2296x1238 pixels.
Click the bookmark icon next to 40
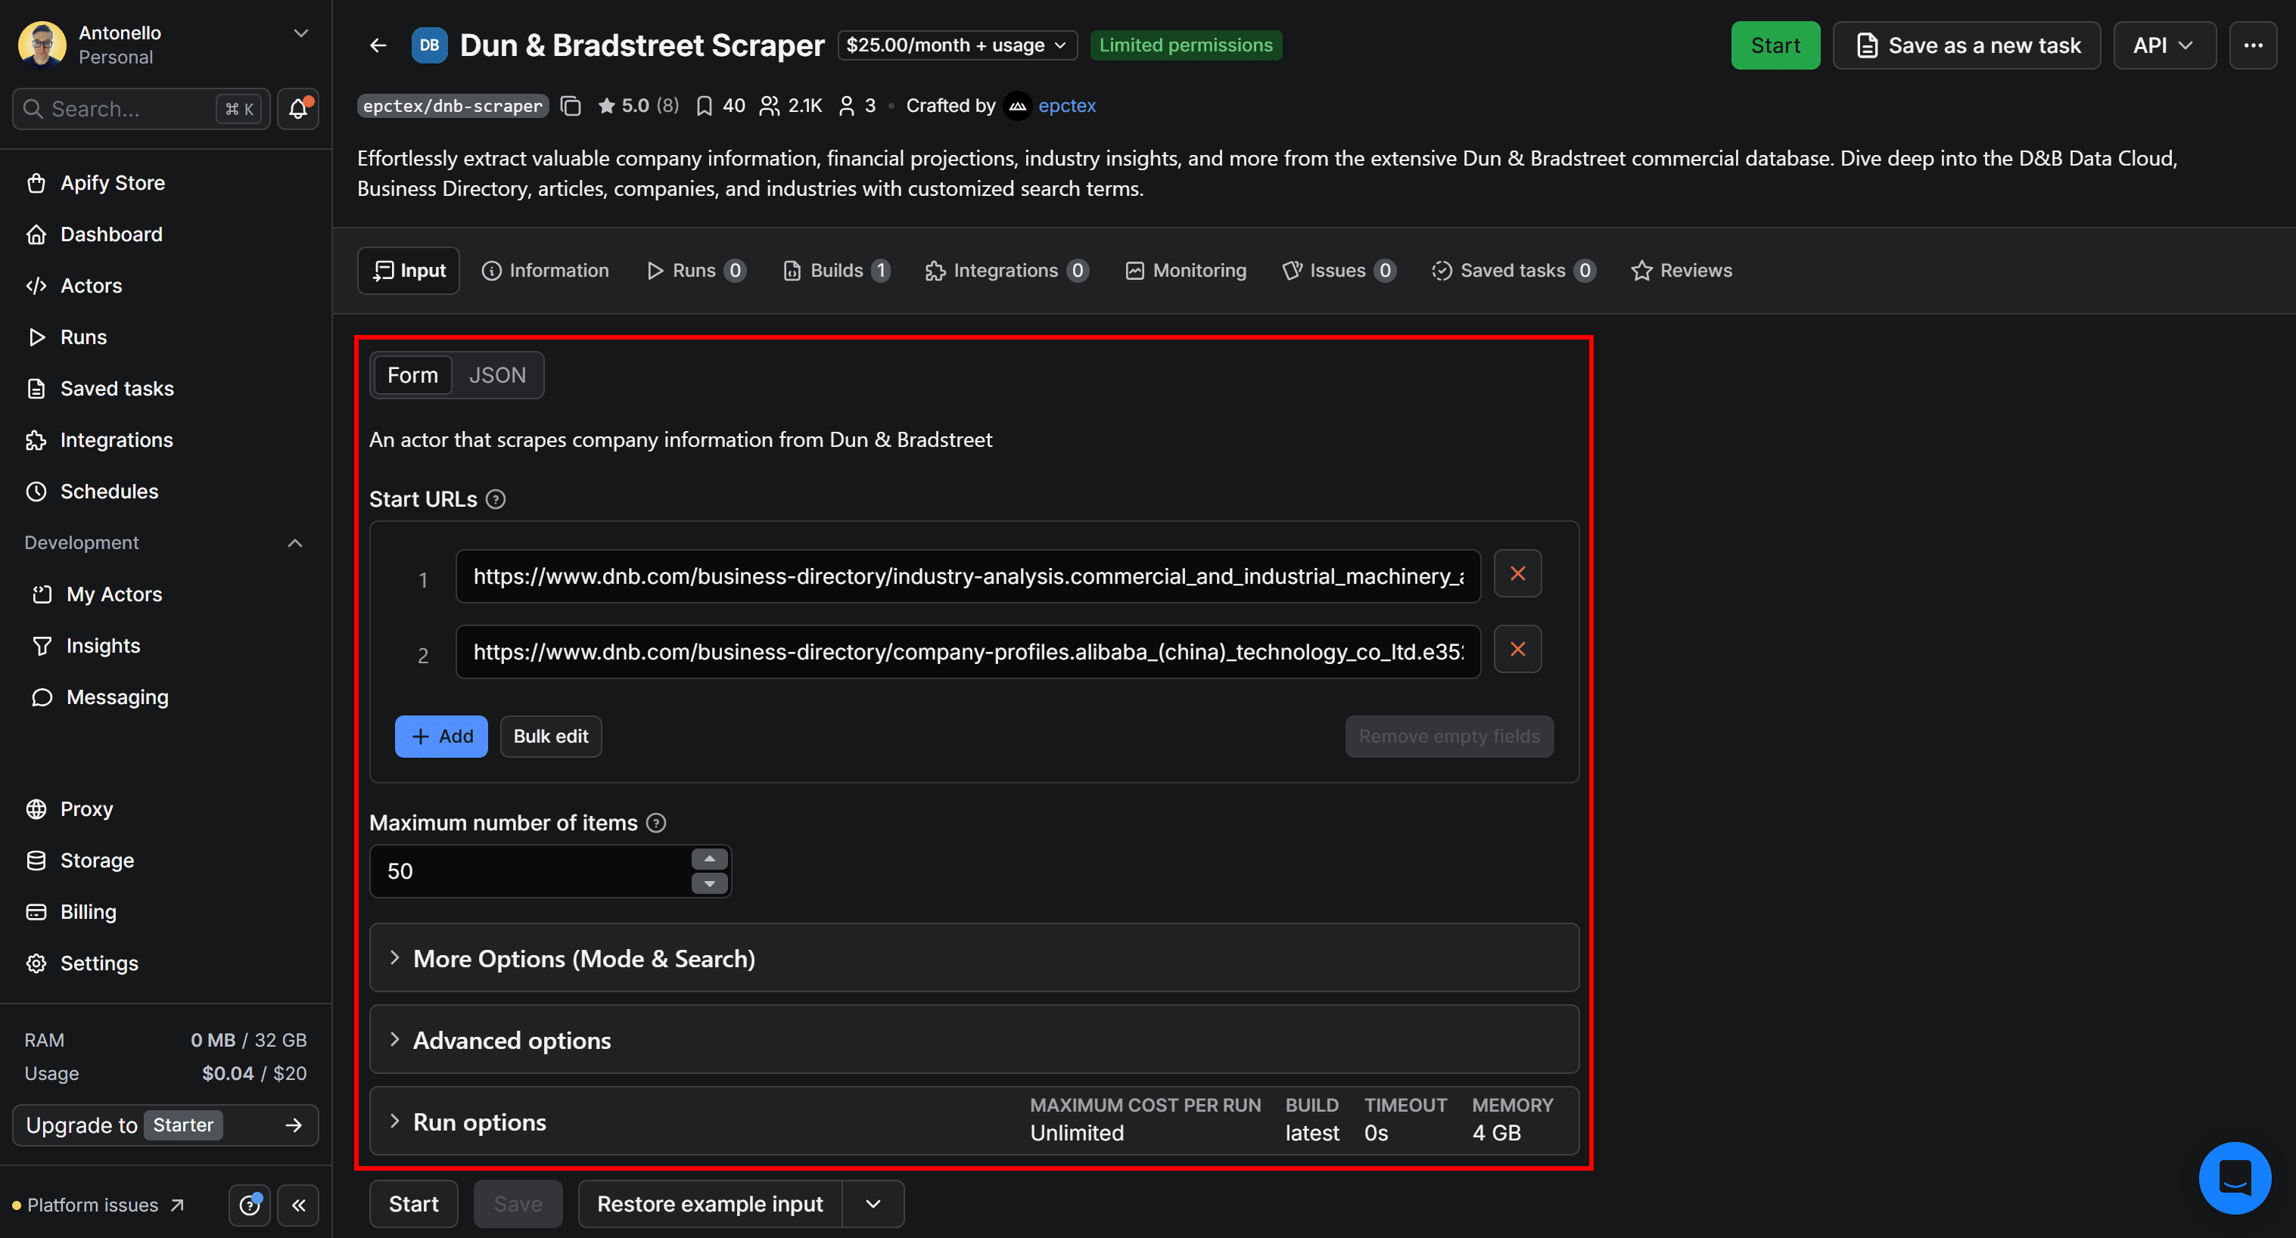point(704,106)
